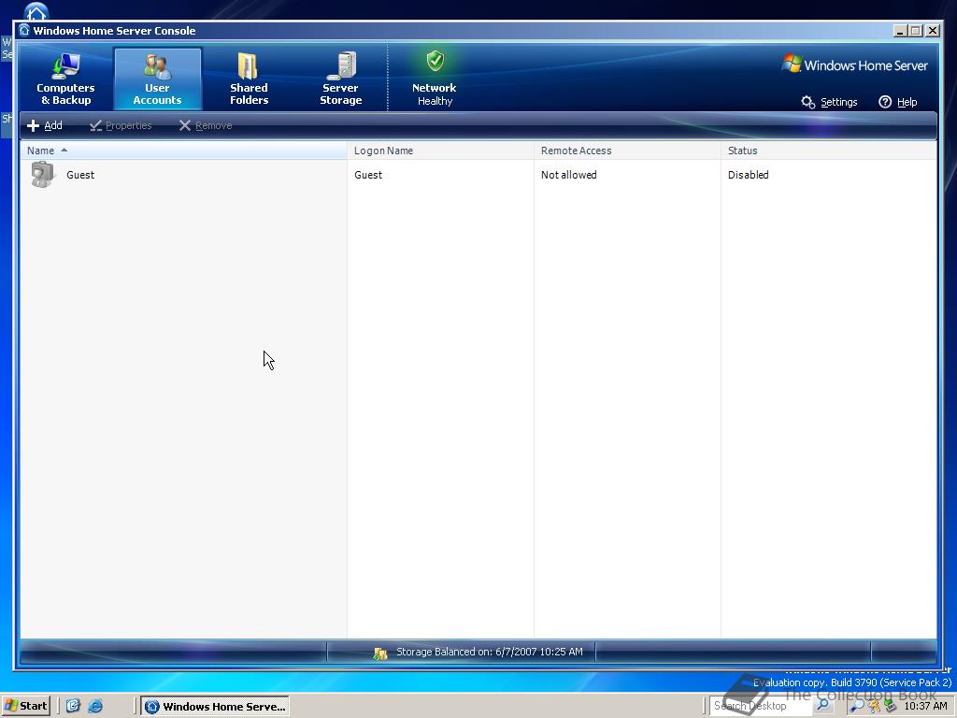The image size is (957, 718).
Task: Open the Shared Folders tab
Action: tap(249, 79)
